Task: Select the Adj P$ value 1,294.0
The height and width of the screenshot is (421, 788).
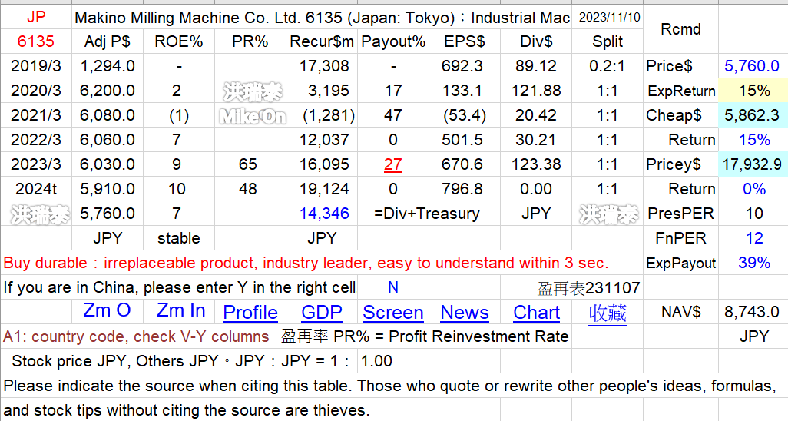Action: tap(107, 66)
